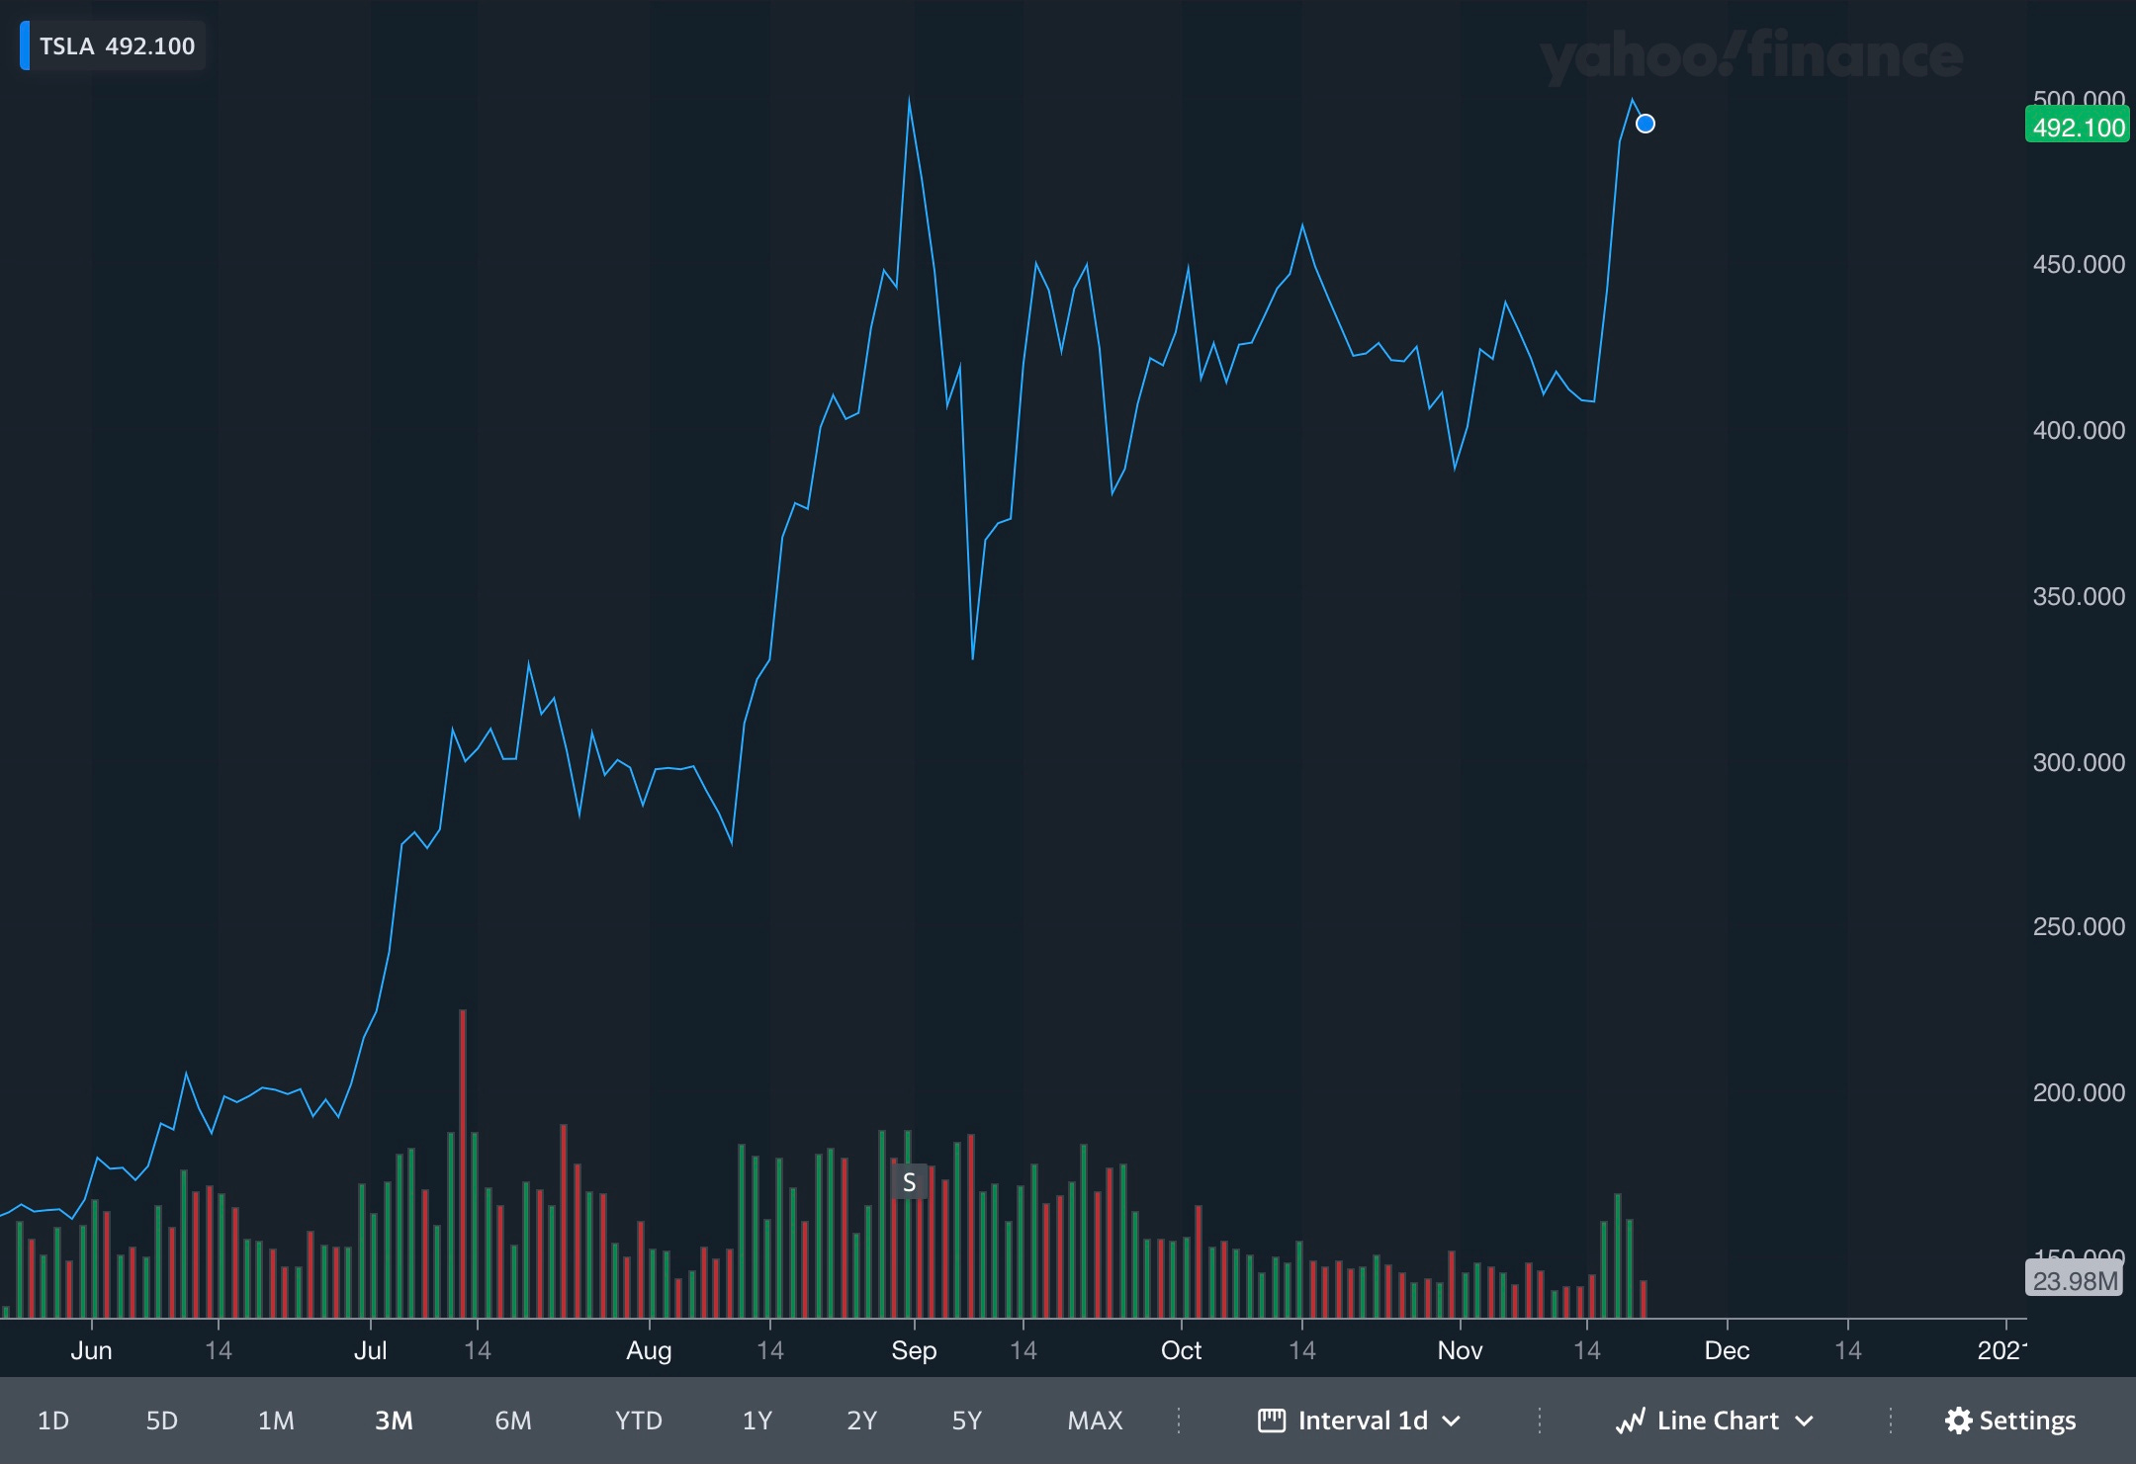Click the 350.000 price axis label
2136x1464 pixels.
point(2078,596)
